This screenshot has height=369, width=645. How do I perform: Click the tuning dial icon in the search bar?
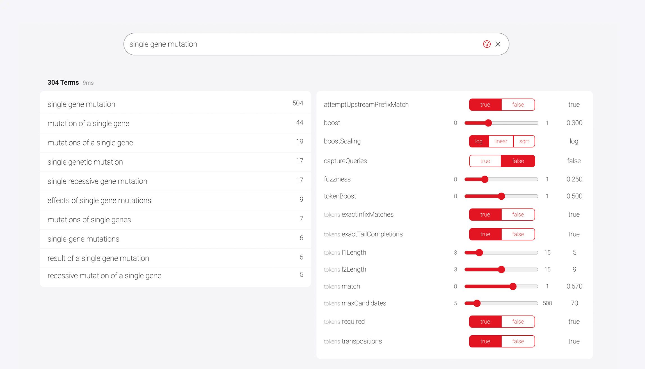pyautogui.click(x=487, y=44)
